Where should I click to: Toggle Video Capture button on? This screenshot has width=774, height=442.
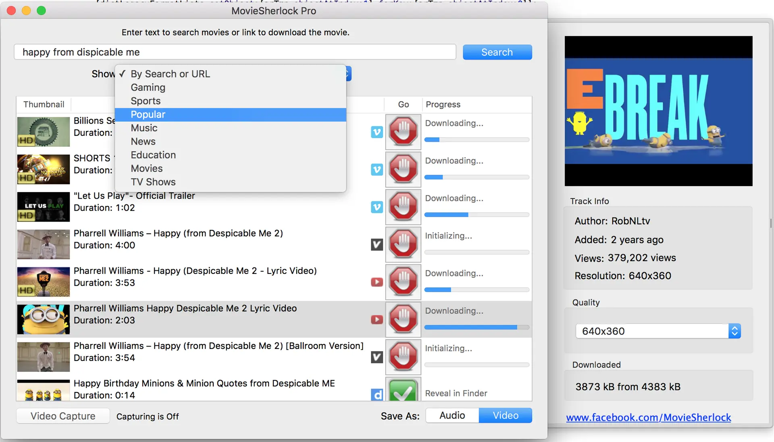[x=63, y=415]
